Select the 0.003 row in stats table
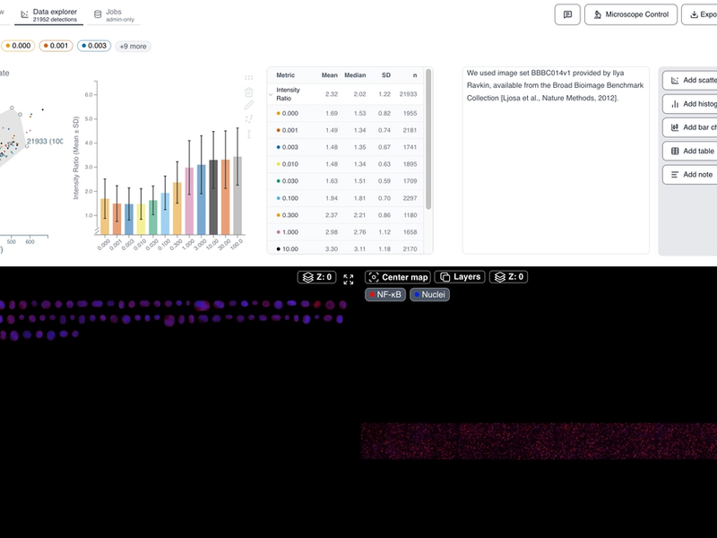The width and height of the screenshot is (717, 538). pos(346,147)
